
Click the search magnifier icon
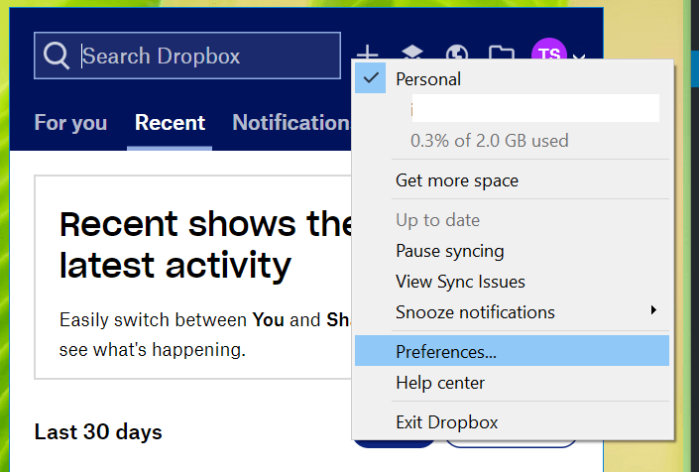coord(57,56)
